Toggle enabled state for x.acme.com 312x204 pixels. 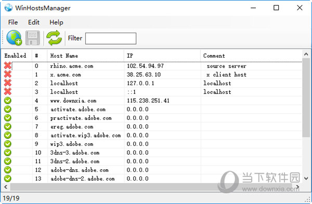pyautogui.click(x=8, y=74)
